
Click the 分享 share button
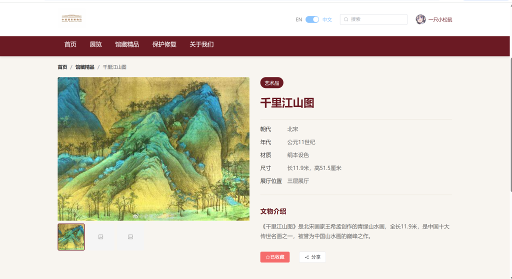click(312, 257)
